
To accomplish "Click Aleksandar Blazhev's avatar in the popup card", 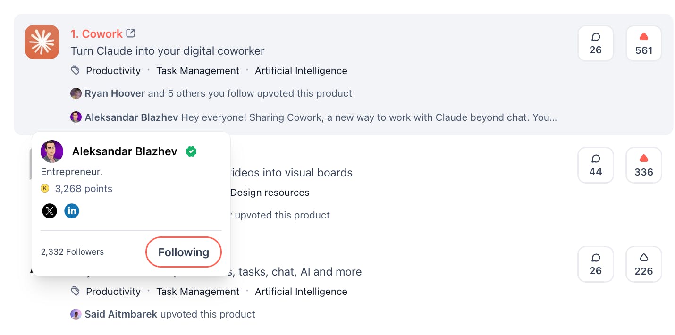I will pyautogui.click(x=52, y=151).
